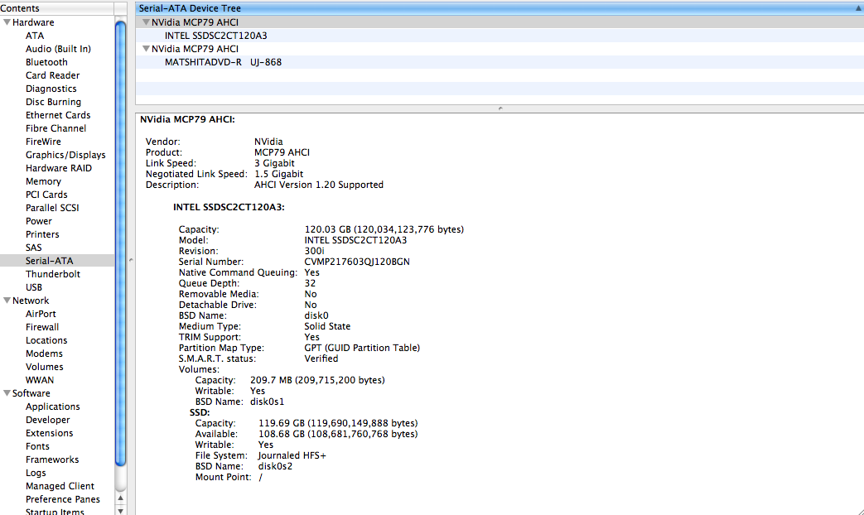
Task: Click sidebar scrollbar thumb
Action: [x=121, y=243]
